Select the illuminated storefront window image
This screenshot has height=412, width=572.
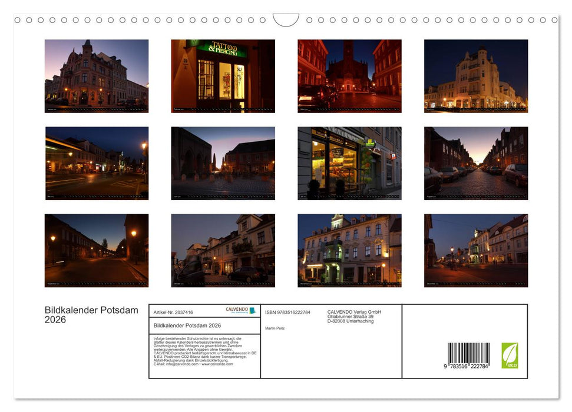pos(349,163)
